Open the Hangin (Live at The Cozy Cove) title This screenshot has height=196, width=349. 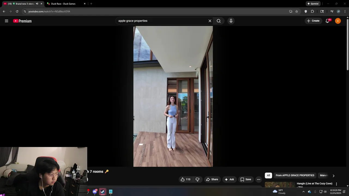[314, 184]
